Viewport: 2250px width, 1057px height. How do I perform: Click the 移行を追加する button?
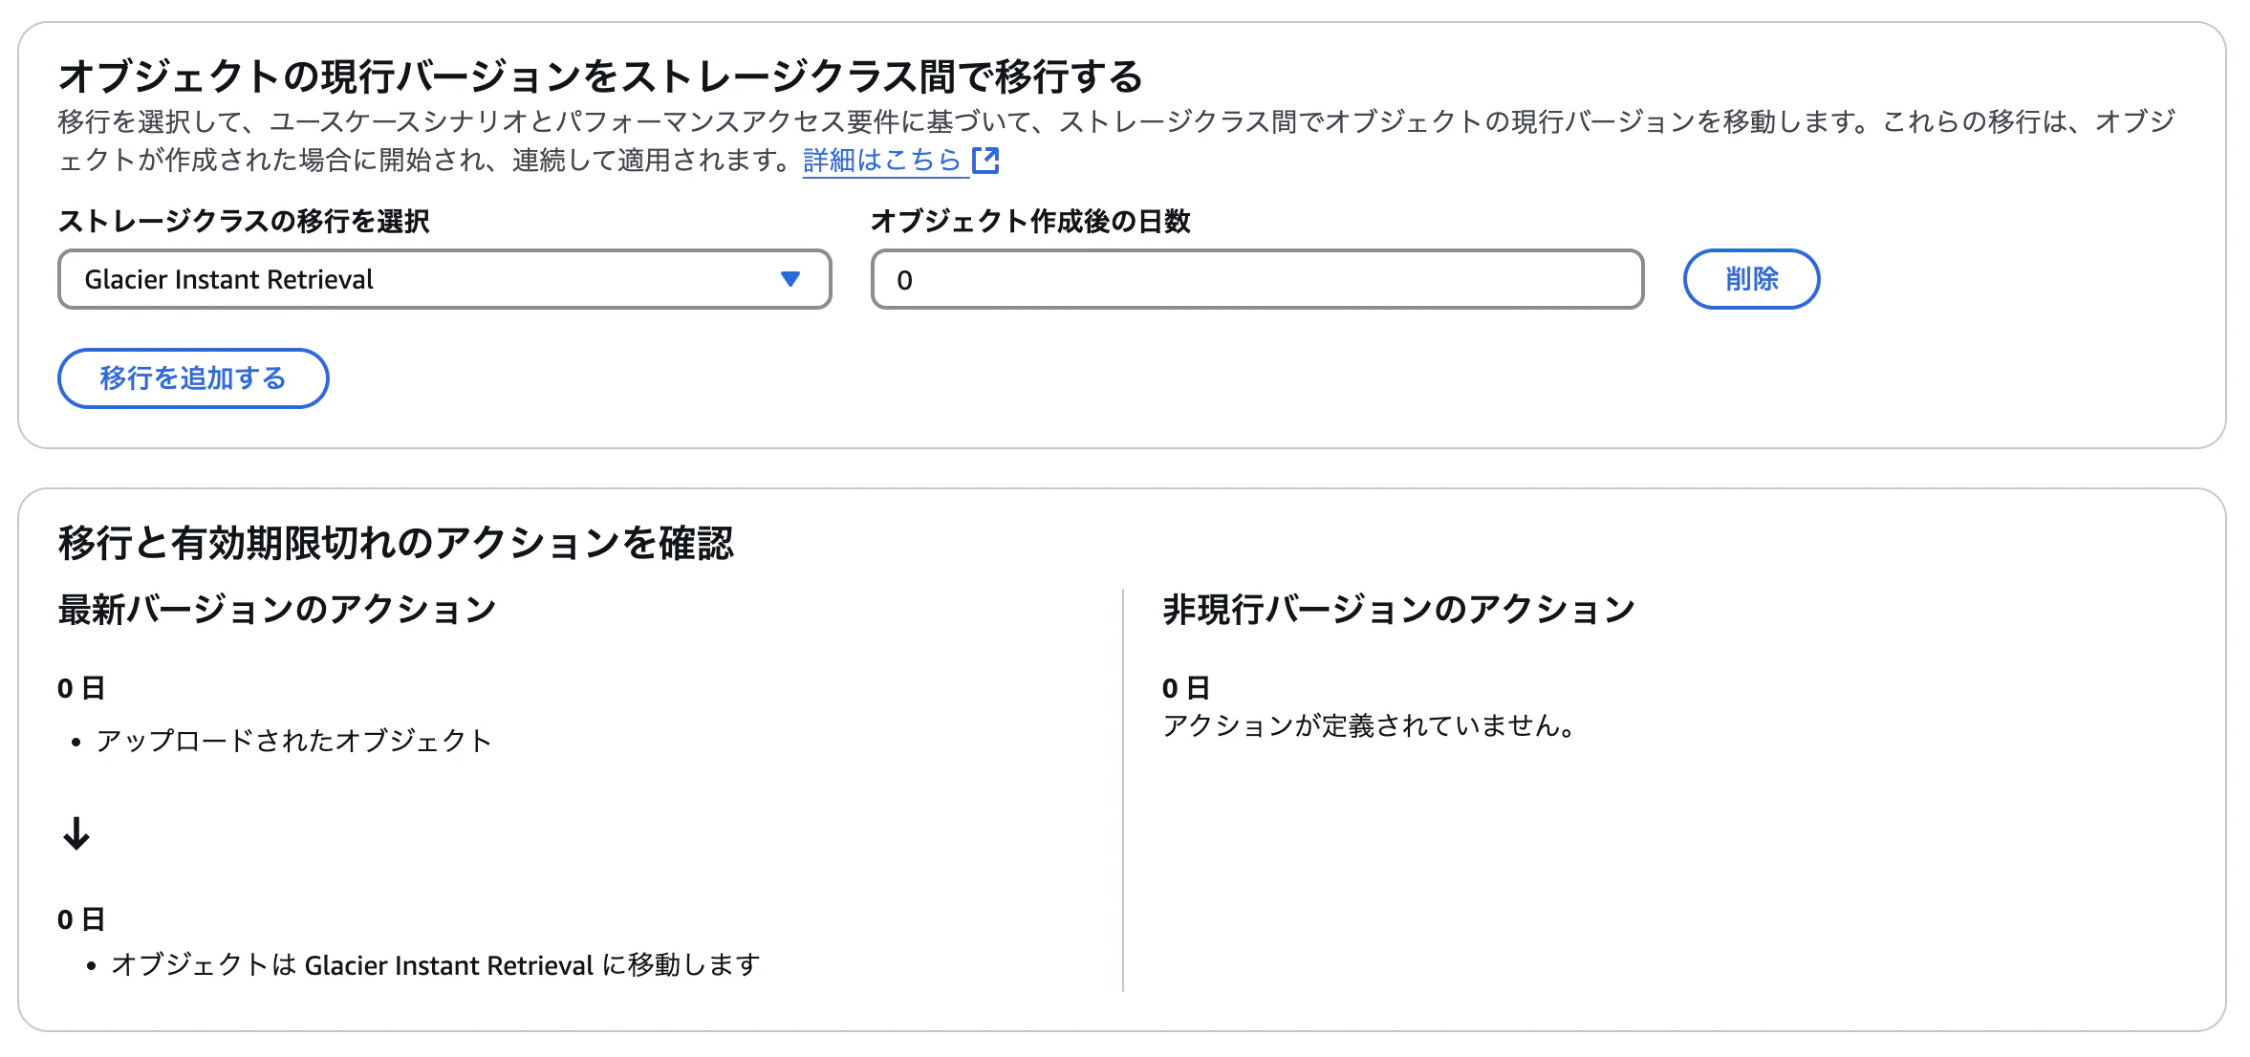point(193,378)
